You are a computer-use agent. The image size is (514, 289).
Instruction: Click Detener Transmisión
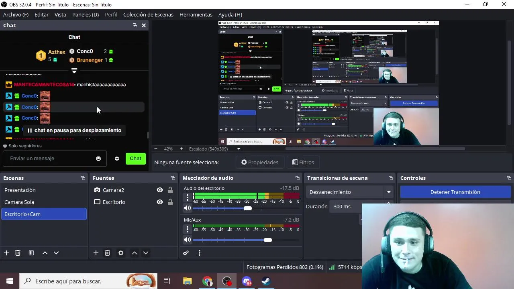click(455, 192)
